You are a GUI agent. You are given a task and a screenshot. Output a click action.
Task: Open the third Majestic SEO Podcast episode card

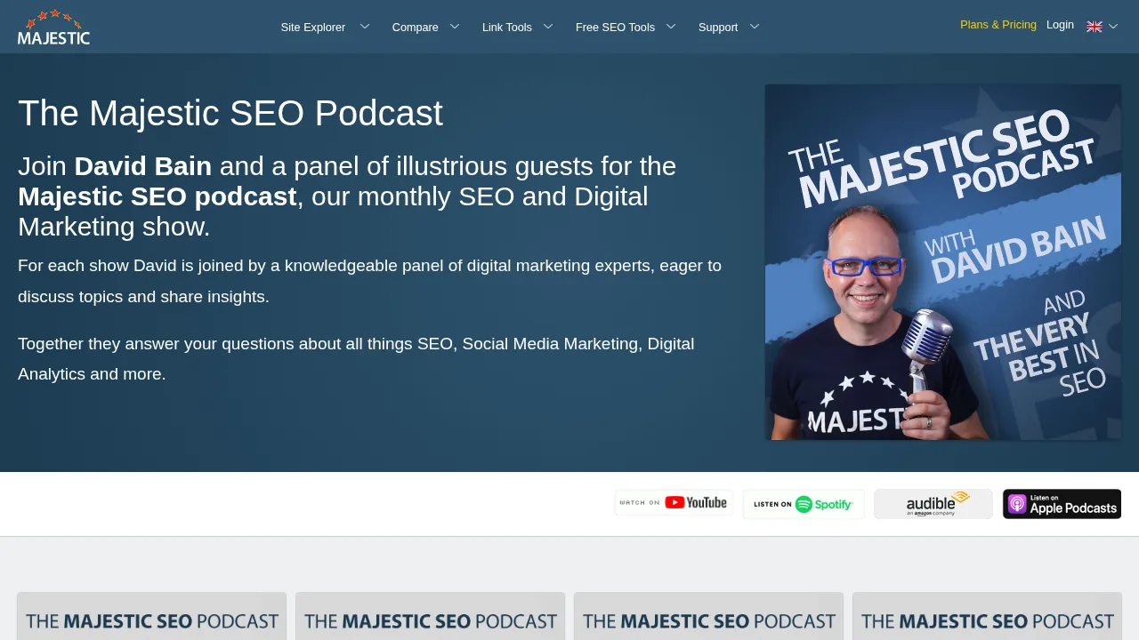coord(709,616)
